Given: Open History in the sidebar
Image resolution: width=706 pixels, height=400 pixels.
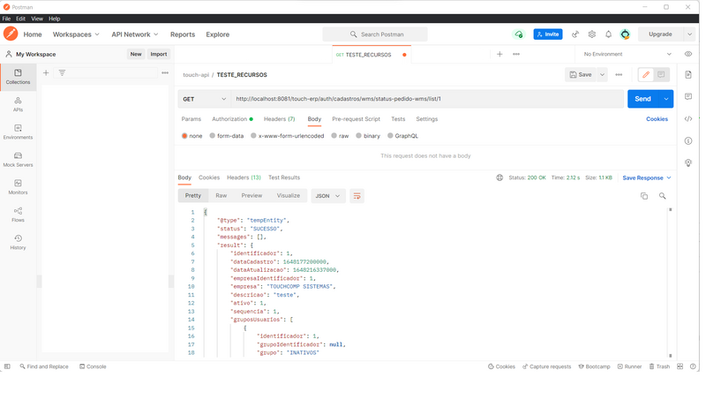Looking at the screenshot, I should click(x=18, y=241).
